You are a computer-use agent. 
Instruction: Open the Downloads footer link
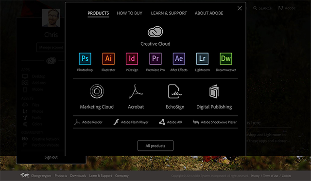click(78, 176)
